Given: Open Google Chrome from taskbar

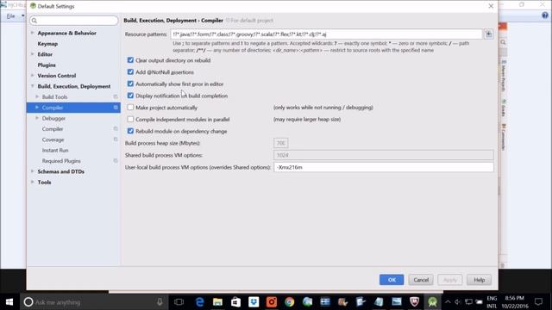Looking at the screenshot, I should point(290,302).
